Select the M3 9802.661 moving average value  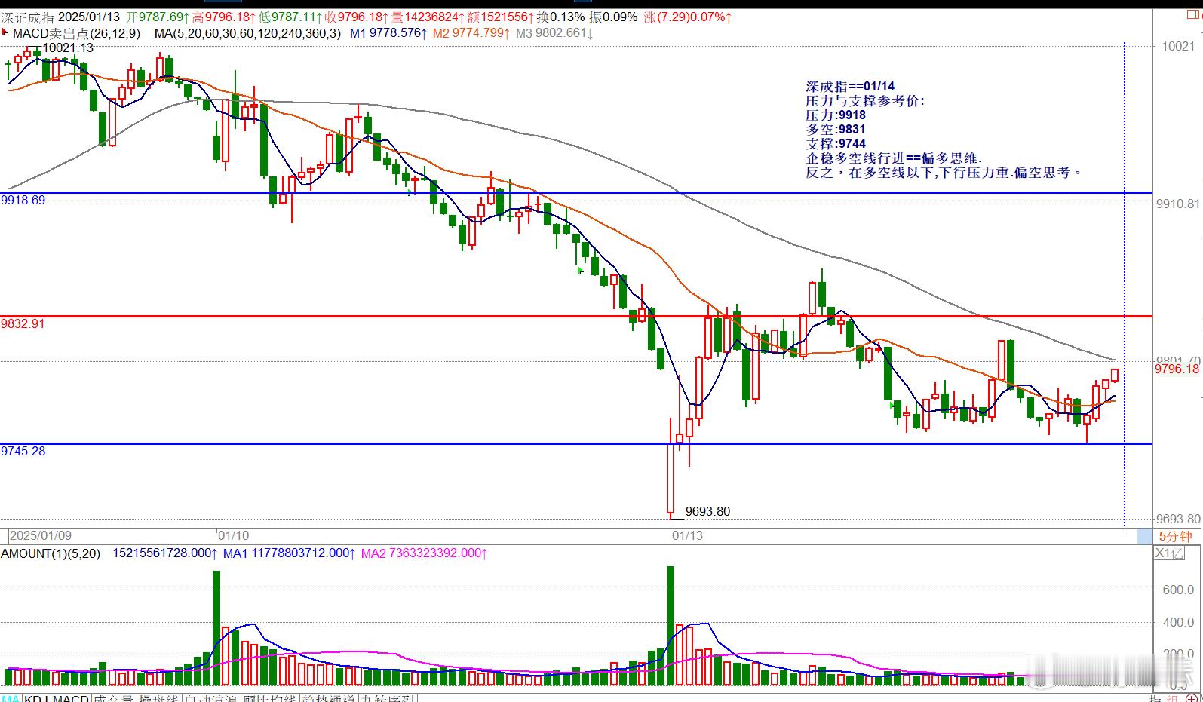(554, 33)
